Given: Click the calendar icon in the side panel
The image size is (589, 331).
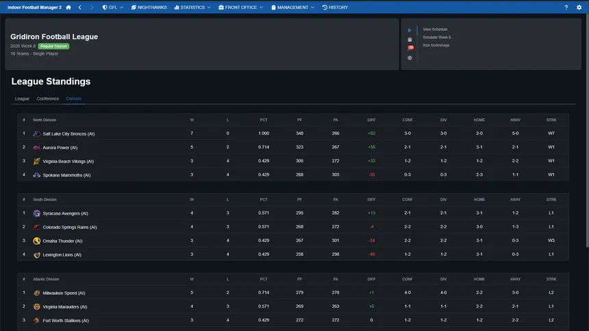Looking at the screenshot, I should click(x=410, y=40).
